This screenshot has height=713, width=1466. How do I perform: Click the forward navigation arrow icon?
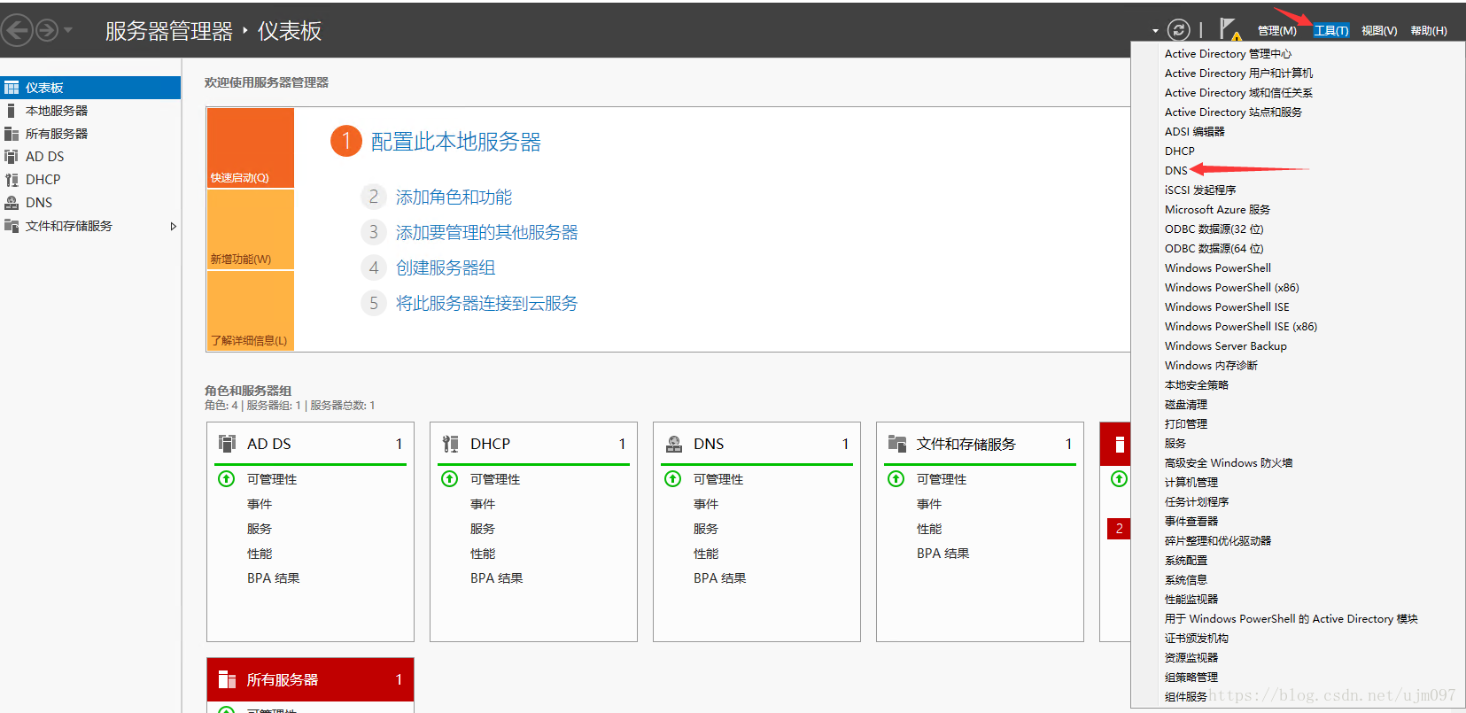coord(47,31)
